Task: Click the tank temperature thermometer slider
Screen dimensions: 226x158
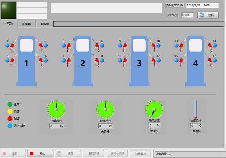Action: [195, 109]
